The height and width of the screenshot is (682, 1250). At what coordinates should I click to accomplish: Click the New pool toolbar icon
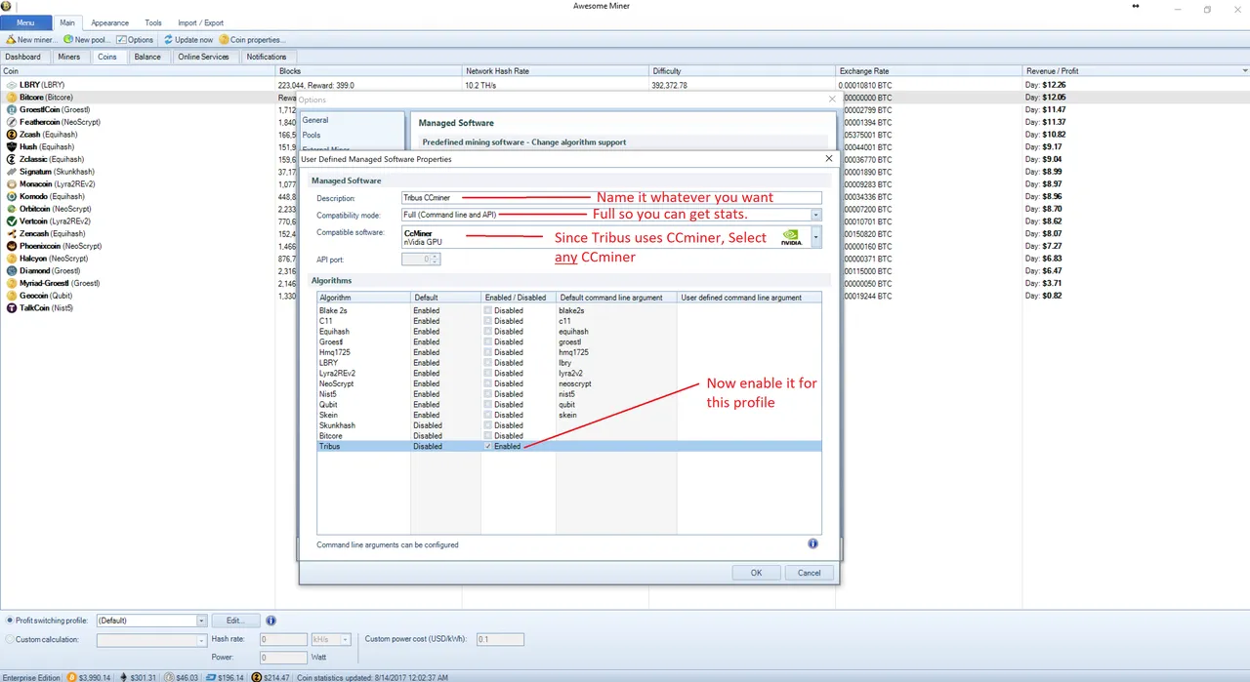pos(68,40)
